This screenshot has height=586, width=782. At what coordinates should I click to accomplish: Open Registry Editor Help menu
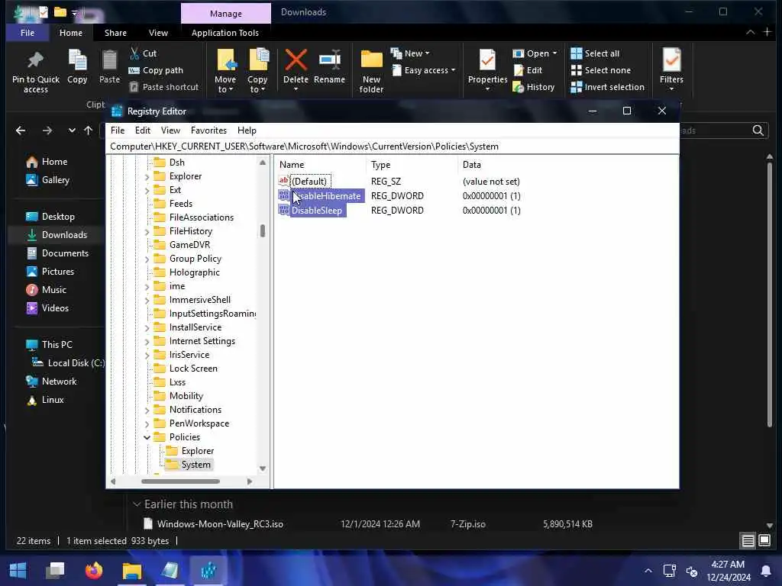pos(247,130)
